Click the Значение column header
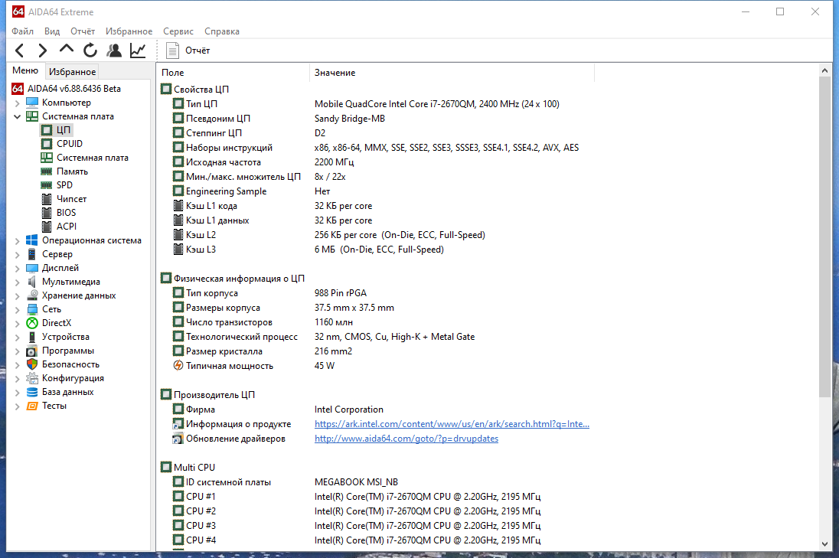Viewport: 839px width, 558px height. 452,73
